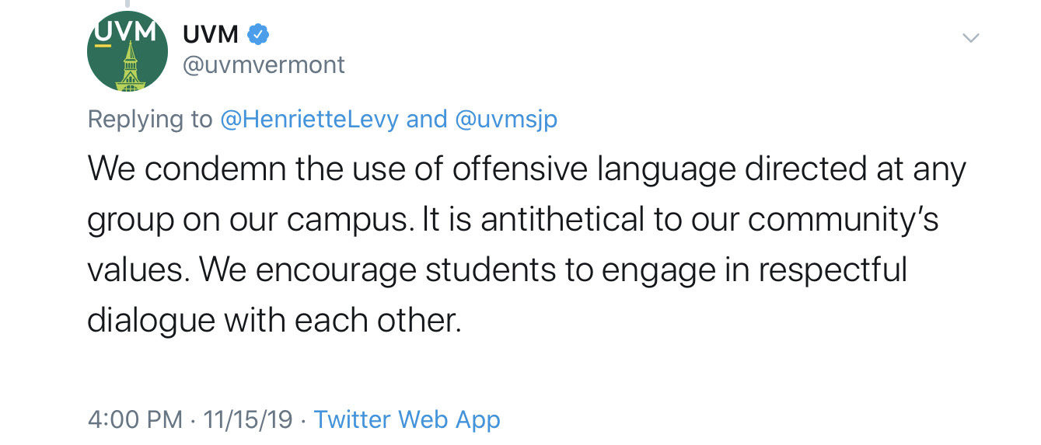The width and height of the screenshot is (1041, 445).
Task: Click the green tower icon in the avatar
Action: (x=128, y=67)
